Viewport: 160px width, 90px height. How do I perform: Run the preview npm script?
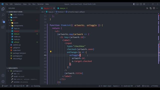coord(23,82)
